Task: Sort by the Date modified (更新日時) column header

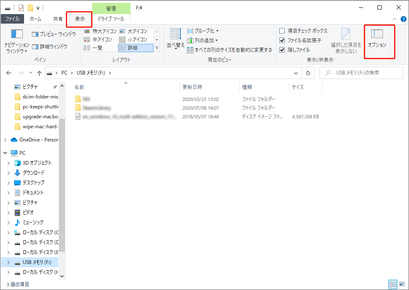Action: (209, 87)
